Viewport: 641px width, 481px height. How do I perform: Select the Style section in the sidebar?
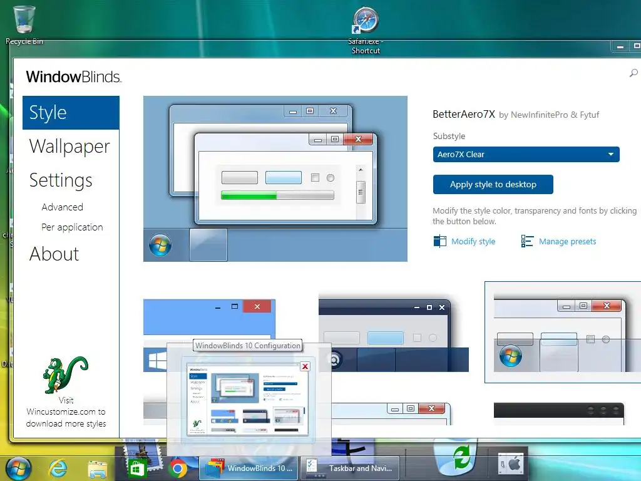coord(71,113)
